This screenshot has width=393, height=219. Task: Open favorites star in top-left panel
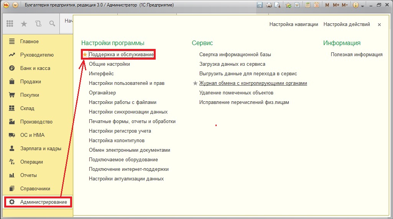coord(24,24)
